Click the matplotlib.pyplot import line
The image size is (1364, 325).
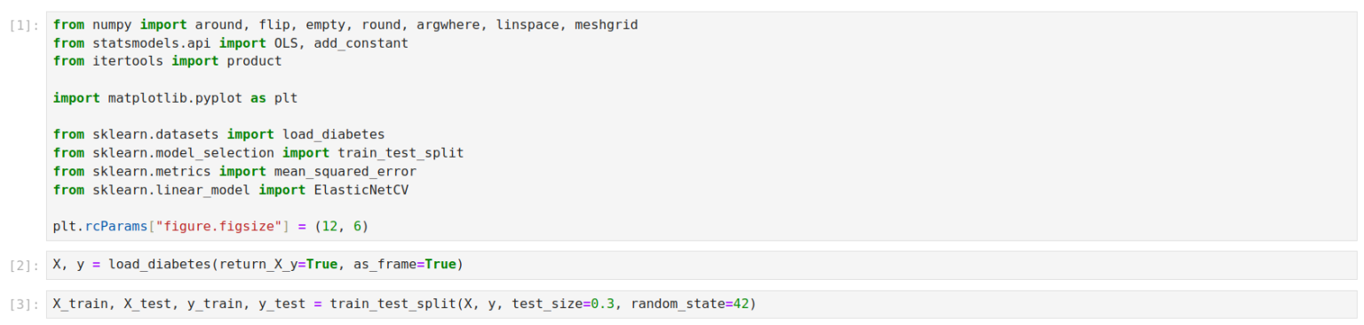coord(175,97)
